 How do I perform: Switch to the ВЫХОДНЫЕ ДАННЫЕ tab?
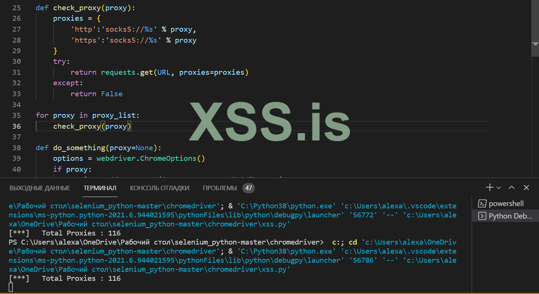coord(40,188)
